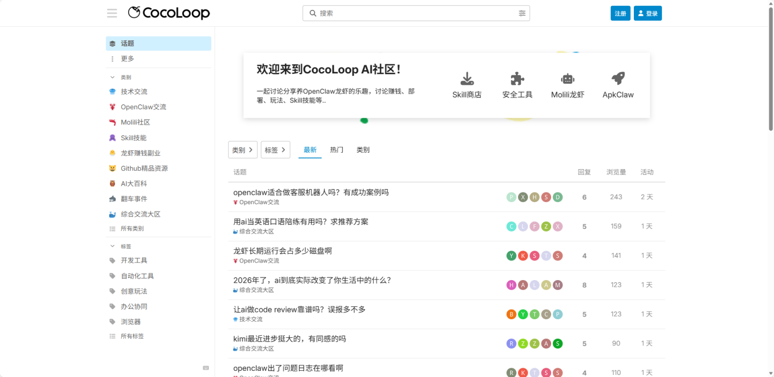Open the 自动化工具 tag
The height and width of the screenshot is (377, 774).
[158, 276]
